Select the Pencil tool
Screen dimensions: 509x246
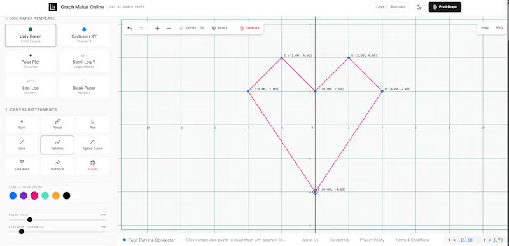coord(57,125)
